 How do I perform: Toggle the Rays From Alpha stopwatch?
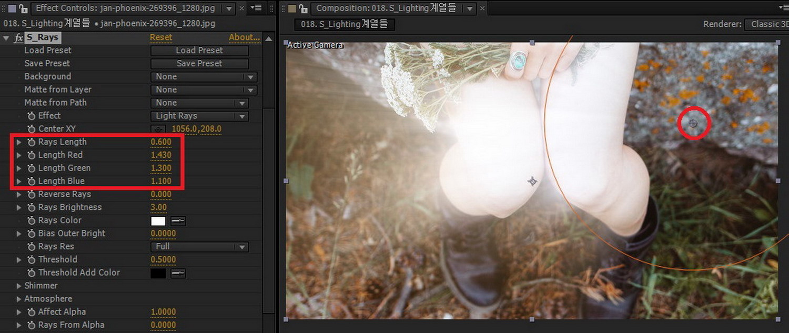[x=31, y=325]
